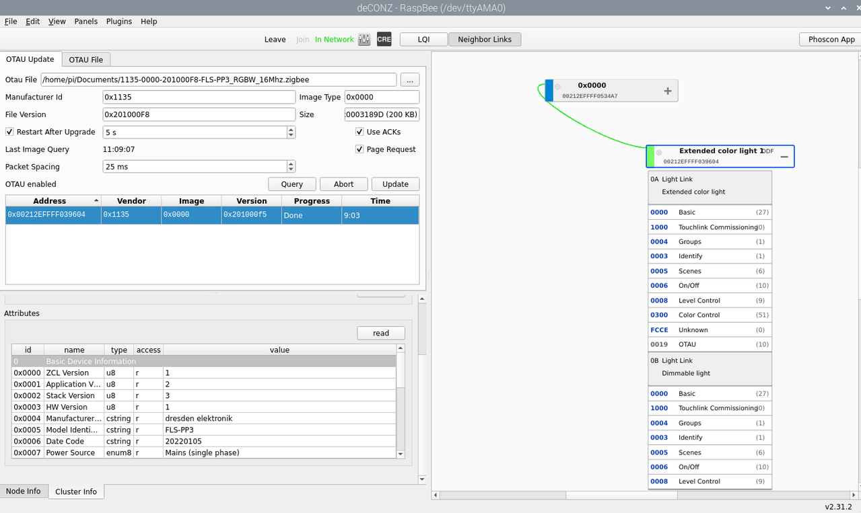This screenshot has width=861, height=513.
Task: Switch to the OTAU File tab
Action: coord(86,60)
